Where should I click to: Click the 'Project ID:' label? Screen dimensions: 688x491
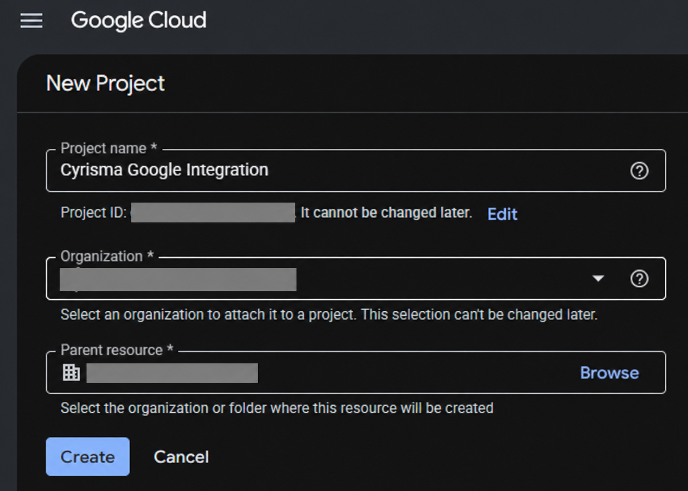94,213
